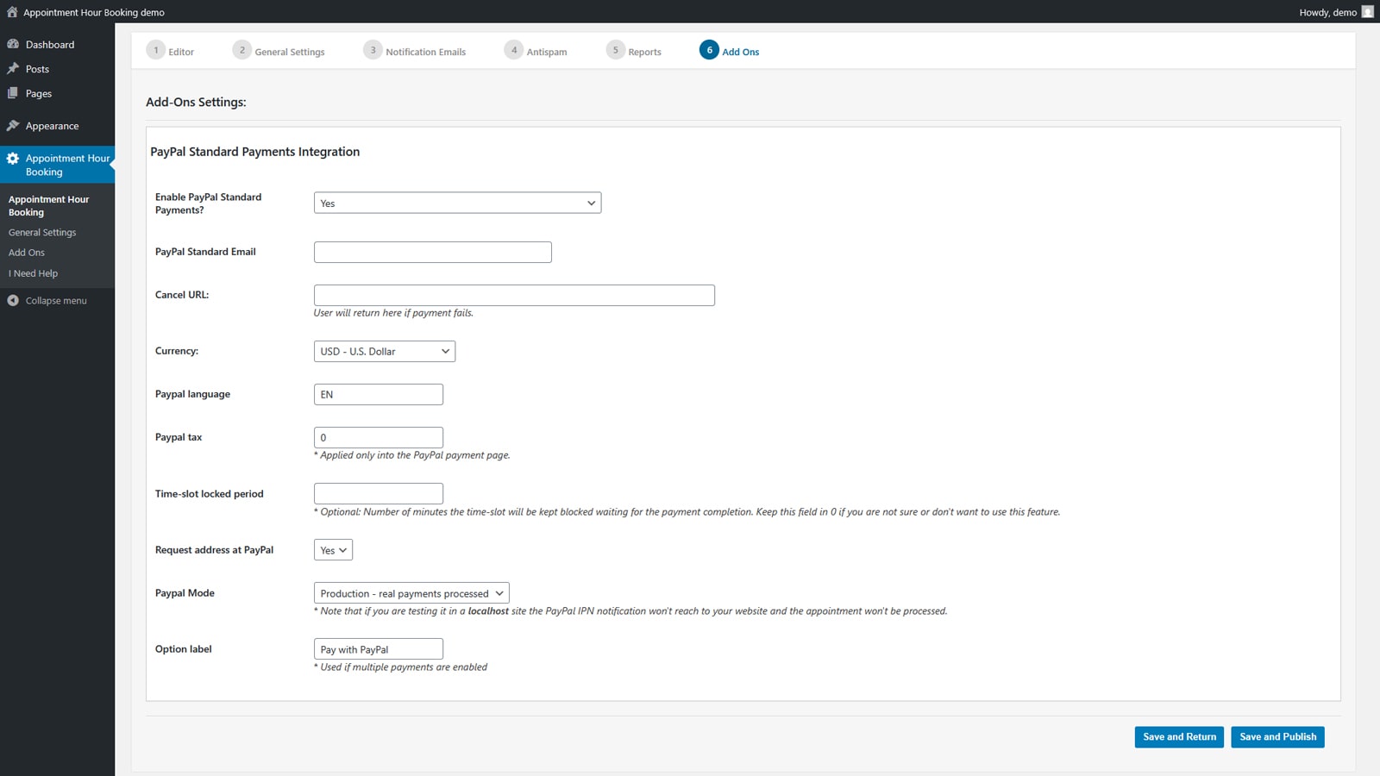Image resolution: width=1380 pixels, height=776 pixels.
Task: Click Save and Publish button
Action: click(1277, 737)
